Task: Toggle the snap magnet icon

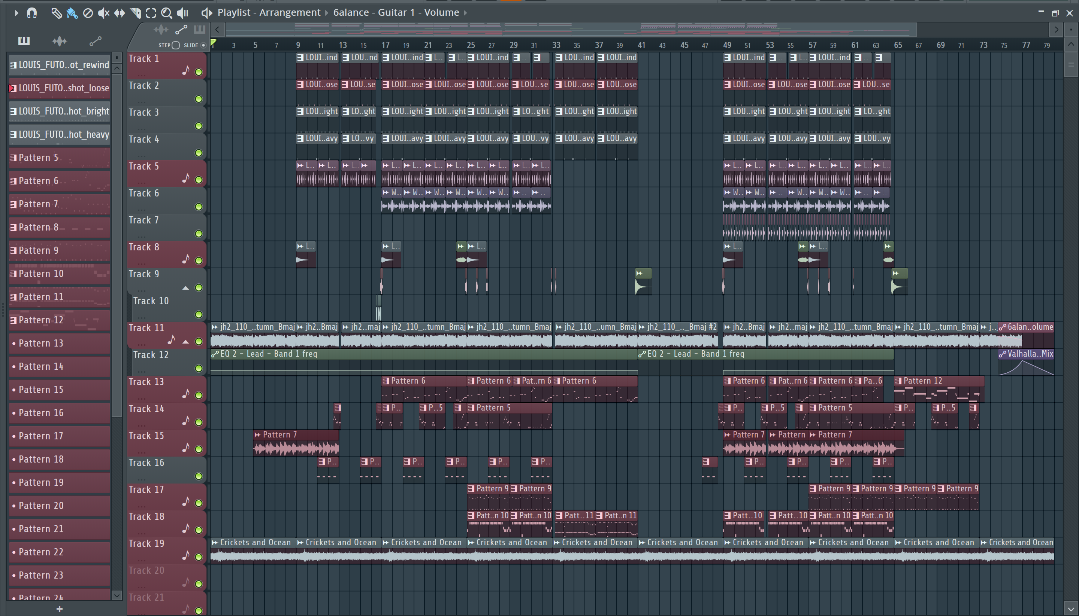Action: [32, 13]
